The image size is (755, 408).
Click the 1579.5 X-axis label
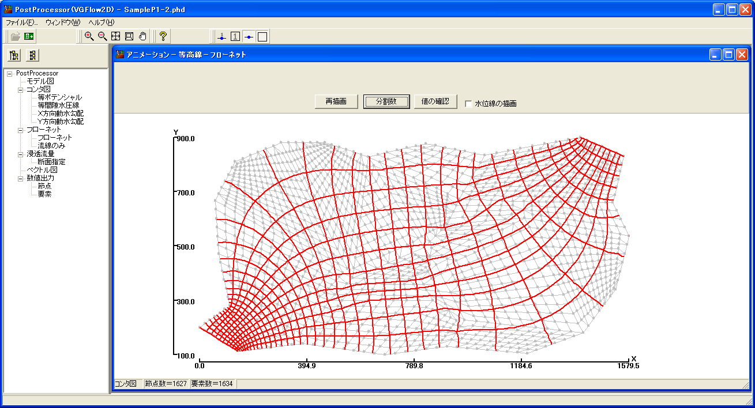628,365
